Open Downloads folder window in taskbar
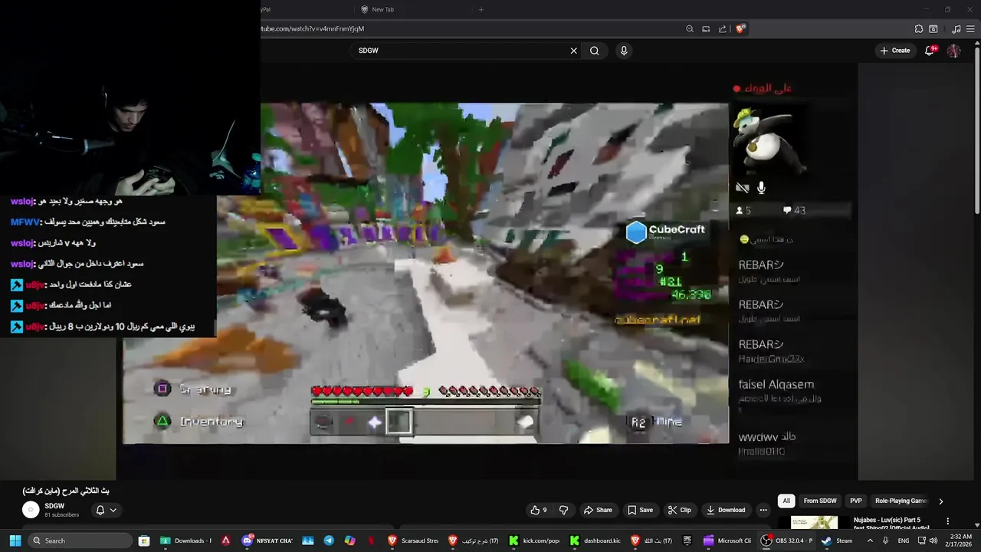 click(186, 540)
